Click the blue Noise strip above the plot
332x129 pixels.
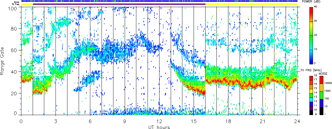[x=159, y=1]
